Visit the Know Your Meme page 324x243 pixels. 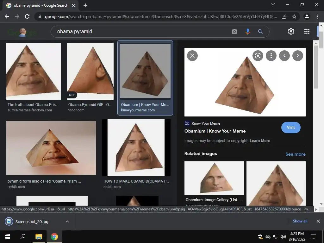(291, 128)
